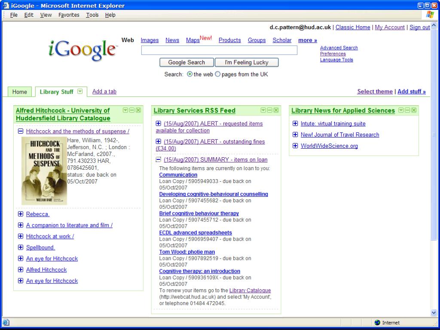Click in the Google search text field
The height and width of the screenshot is (330, 440).
coord(219,50)
